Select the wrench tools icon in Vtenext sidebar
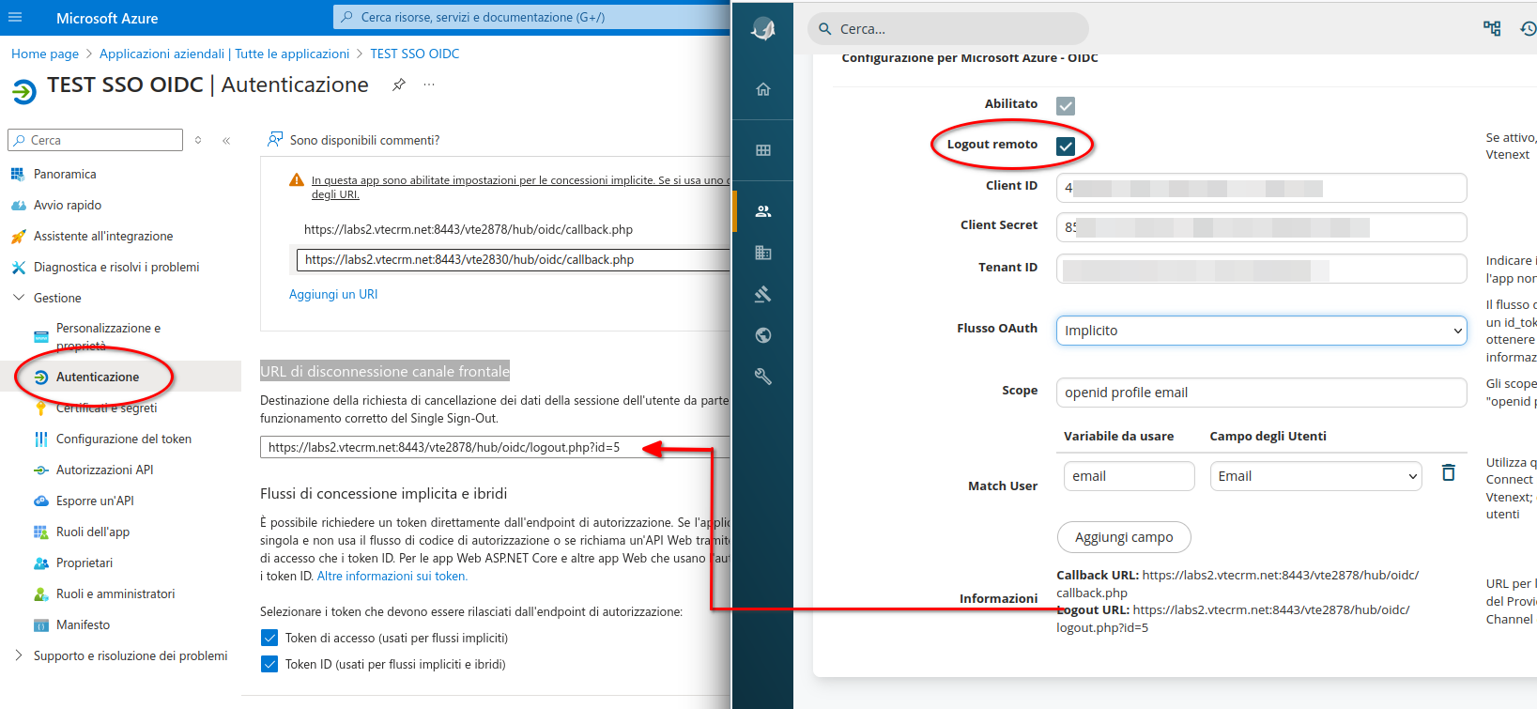This screenshot has height=709, width=1537. tap(763, 377)
